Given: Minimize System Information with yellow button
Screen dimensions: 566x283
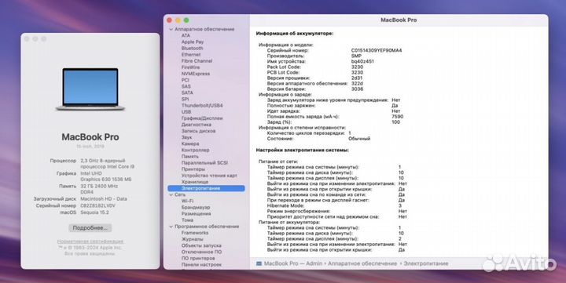Looking at the screenshot, I should pos(178,20).
